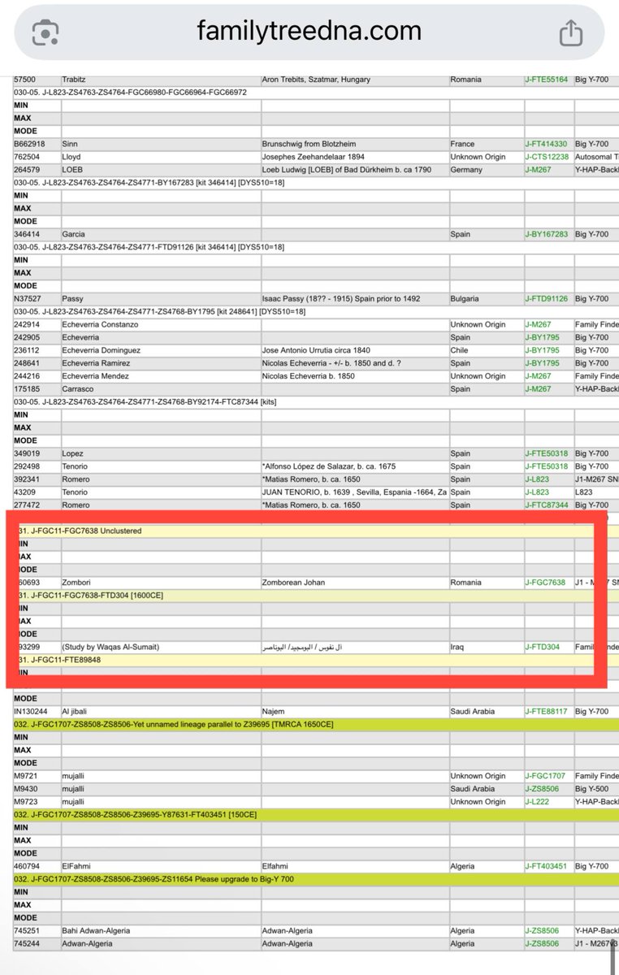
Task: Tap the familytreedna.com address field
Action: coord(309,31)
